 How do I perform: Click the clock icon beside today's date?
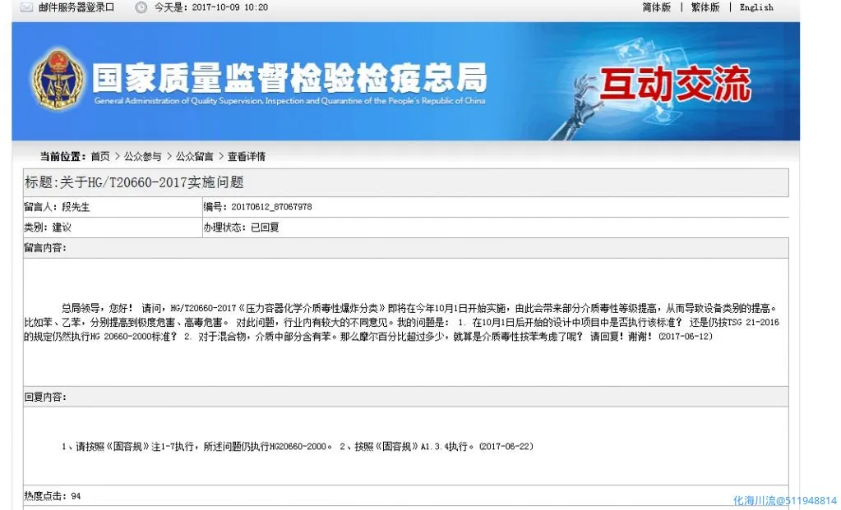(141, 7)
